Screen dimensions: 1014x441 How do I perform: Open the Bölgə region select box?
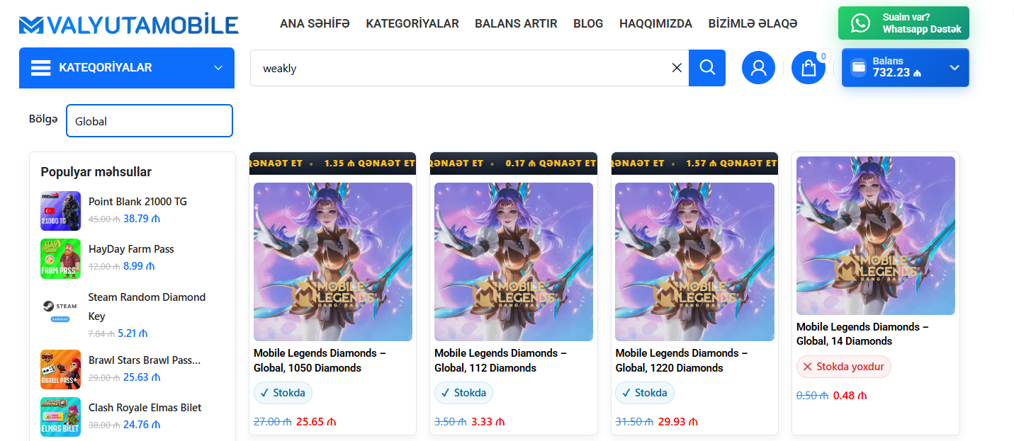pos(149,121)
